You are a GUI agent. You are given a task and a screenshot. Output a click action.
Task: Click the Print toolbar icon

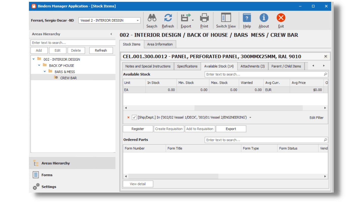204,18
